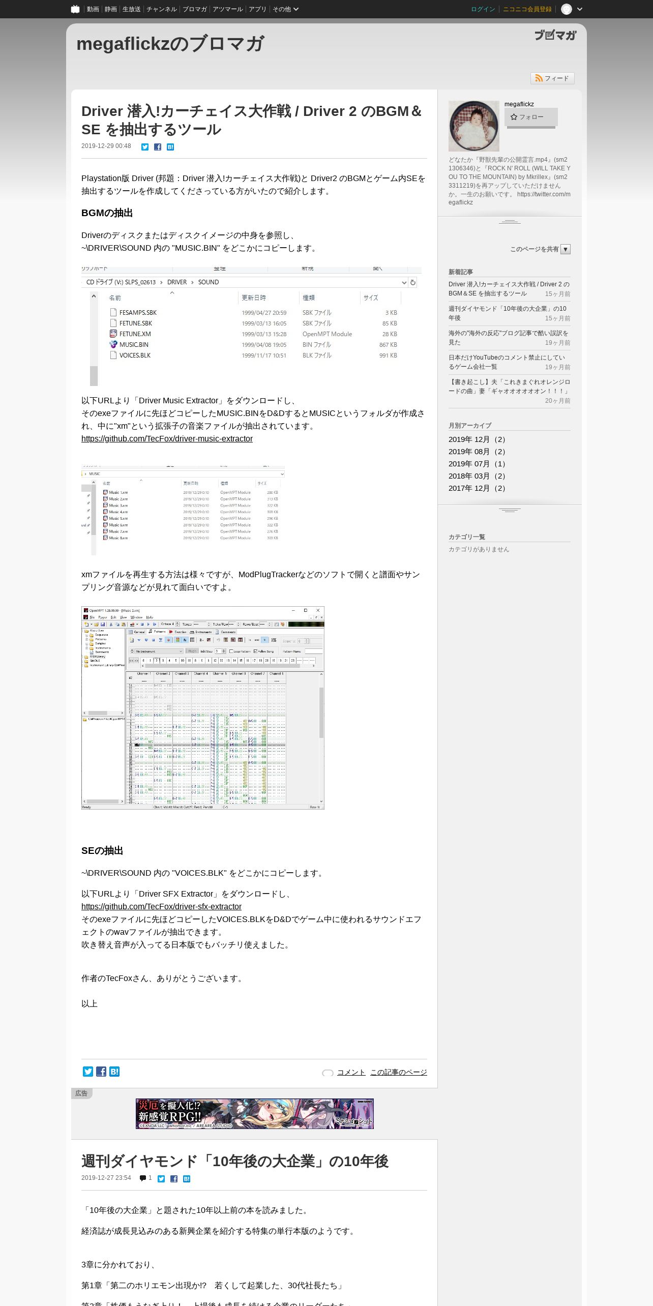Bookmark Driver article on Hatena via header icon
This screenshot has width=653, height=1306.
coord(170,147)
